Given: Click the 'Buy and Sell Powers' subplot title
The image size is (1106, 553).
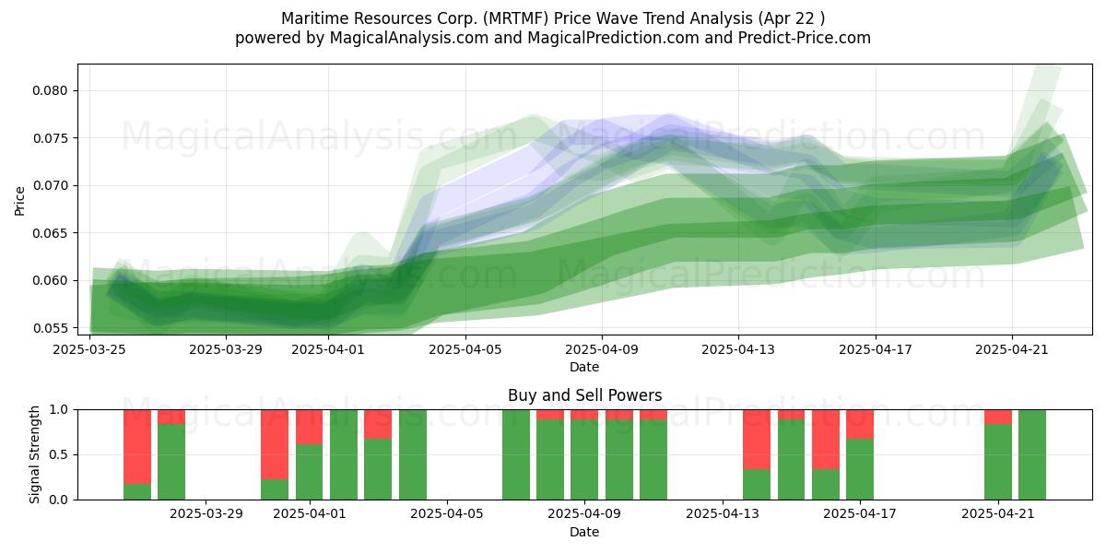Looking at the screenshot, I should coord(584,395).
